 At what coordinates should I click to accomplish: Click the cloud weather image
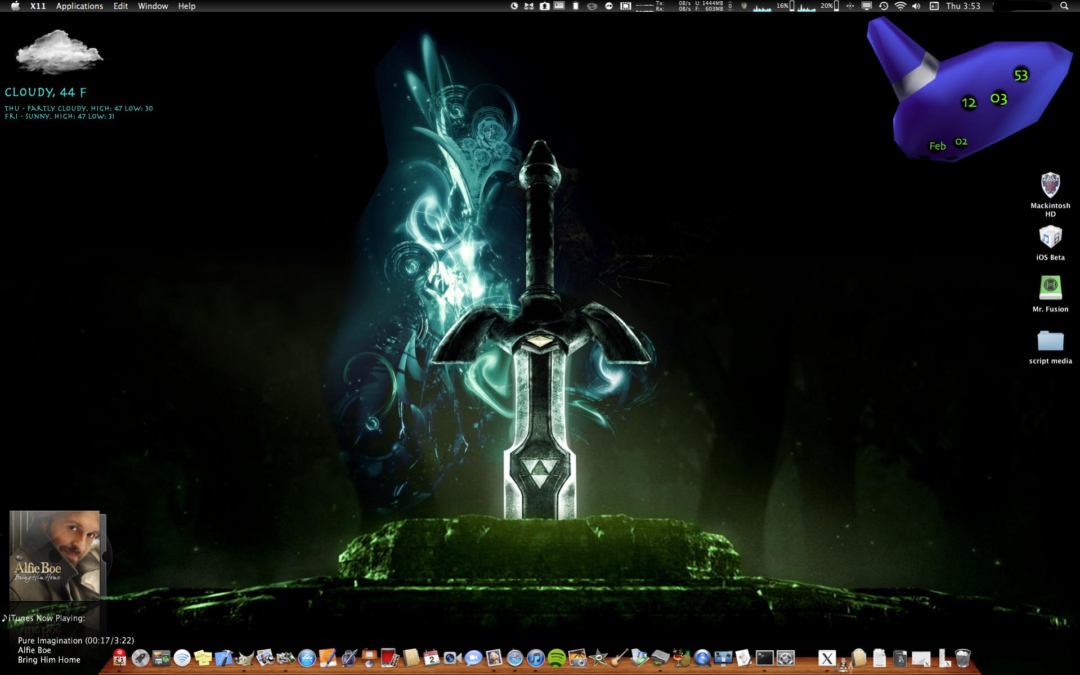tap(59, 52)
